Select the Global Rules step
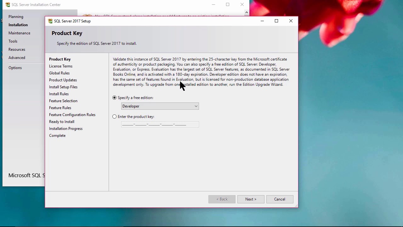 pos(59,73)
